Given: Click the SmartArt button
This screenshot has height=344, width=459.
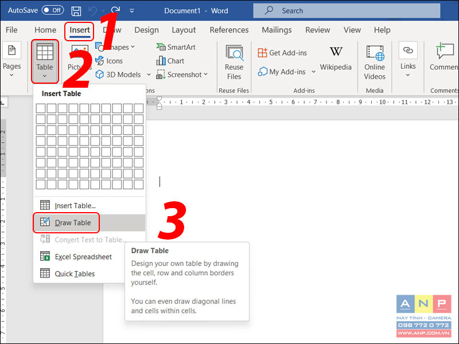Looking at the screenshot, I should click(176, 47).
